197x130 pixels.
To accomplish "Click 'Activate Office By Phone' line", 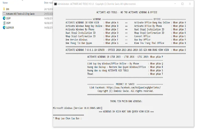I will click(160, 26).
